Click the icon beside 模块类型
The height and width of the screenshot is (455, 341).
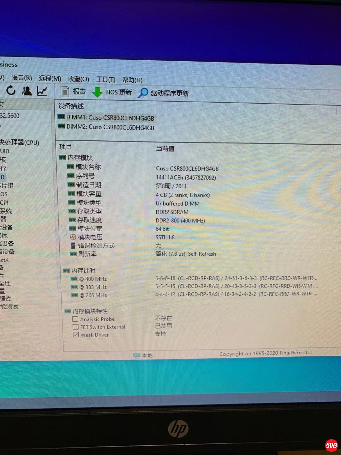72,202
